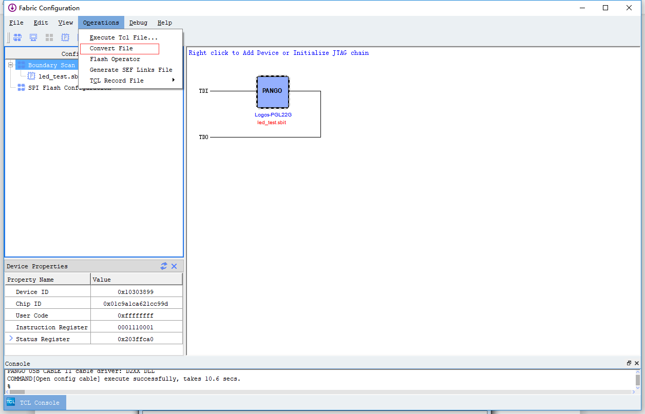Click the Property Name column header
Image resolution: width=645 pixels, height=414 pixels.
(48, 280)
